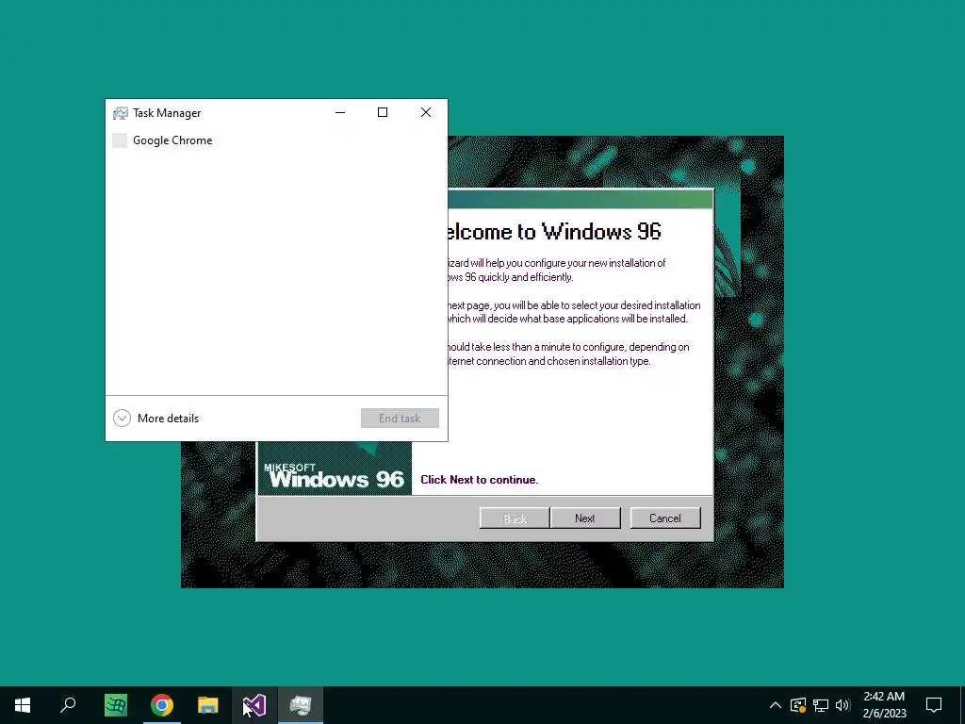Click Cancel in Windows 96 wizard
The width and height of the screenshot is (965, 724).
pyautogui.click(x=665, y=518)
